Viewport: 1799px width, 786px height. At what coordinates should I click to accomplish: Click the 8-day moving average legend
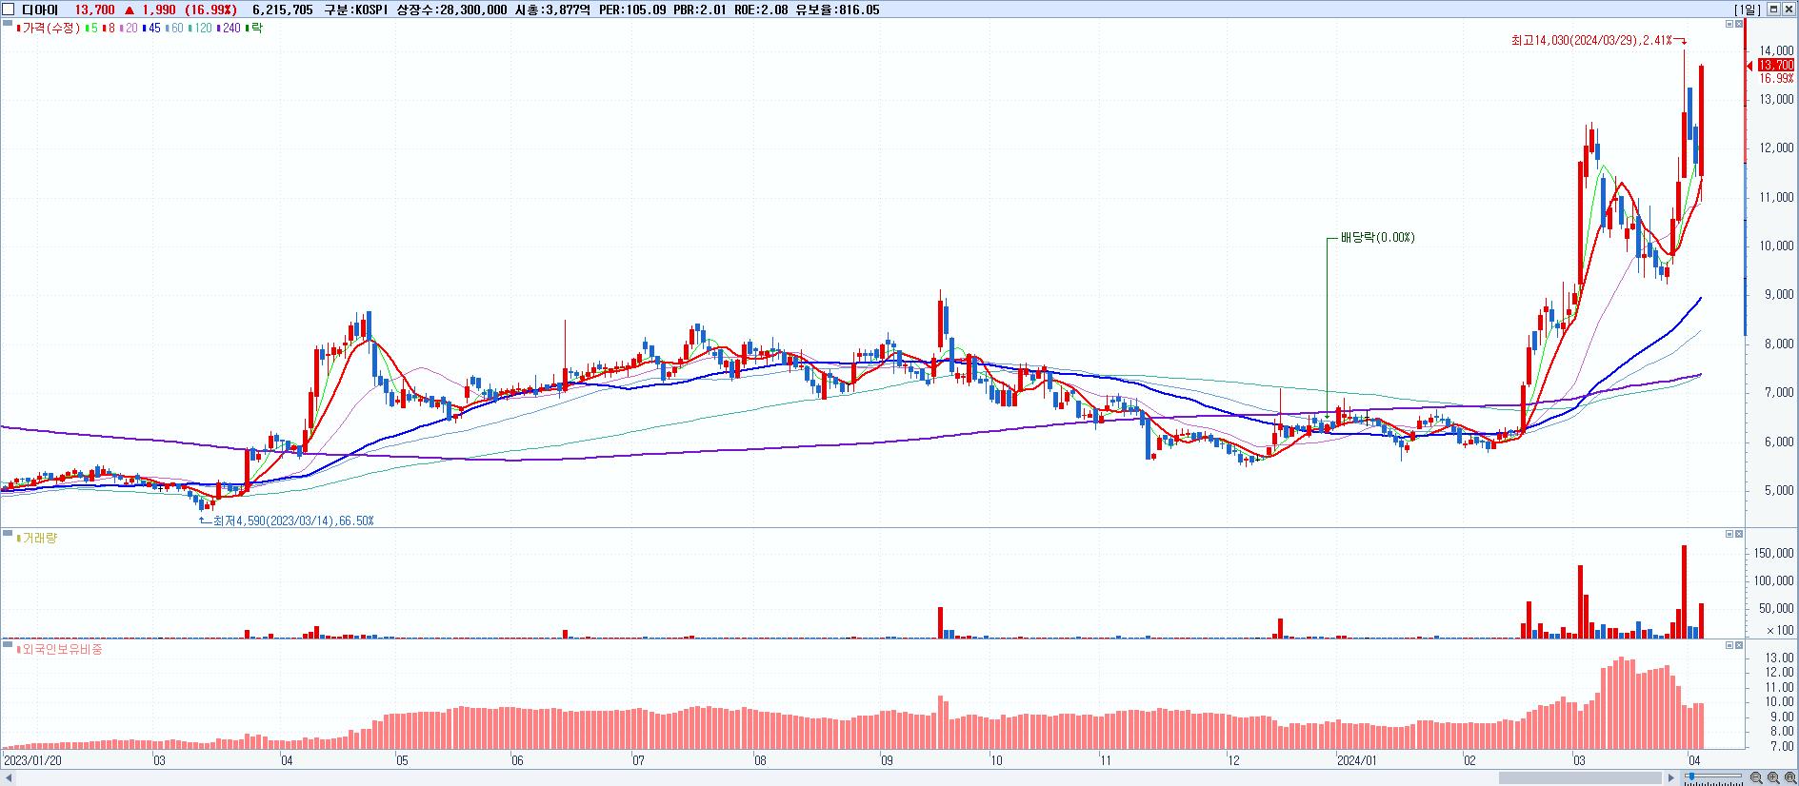tap(109, 29)
